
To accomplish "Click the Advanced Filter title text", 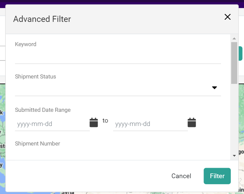I will [x=42, y=19].
